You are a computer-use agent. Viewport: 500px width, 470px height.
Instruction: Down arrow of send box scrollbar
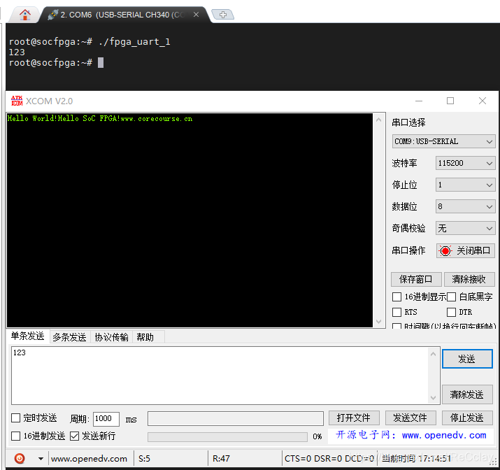[x=433, y=398]
